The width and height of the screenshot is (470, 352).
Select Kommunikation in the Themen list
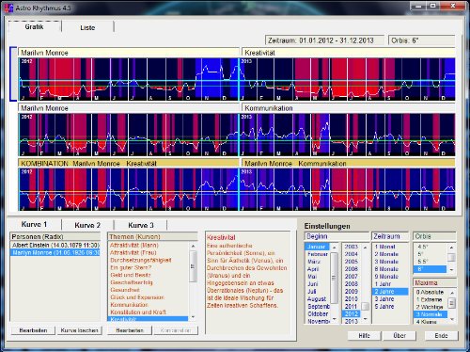[x=129, y=305]
